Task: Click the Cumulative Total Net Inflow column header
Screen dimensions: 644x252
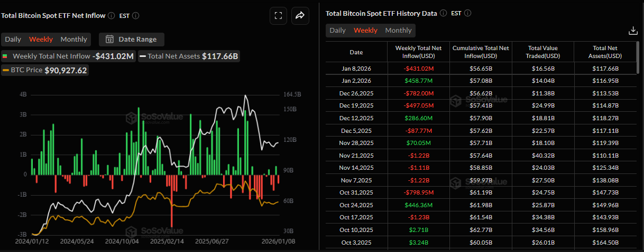Action: pyautogui.click(x=481, y=52)
